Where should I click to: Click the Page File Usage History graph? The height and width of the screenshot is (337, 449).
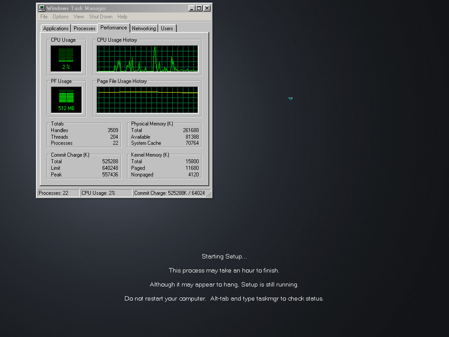[147, 100]
